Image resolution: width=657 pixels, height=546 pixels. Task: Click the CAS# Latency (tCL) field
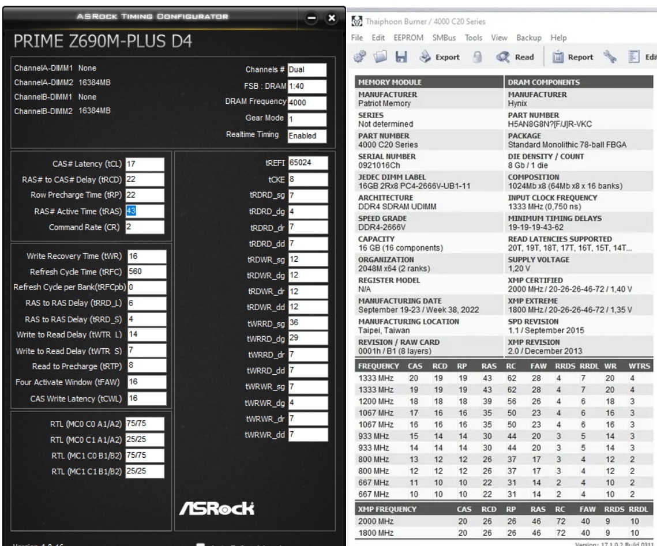145,164
